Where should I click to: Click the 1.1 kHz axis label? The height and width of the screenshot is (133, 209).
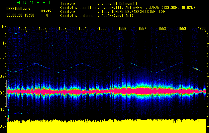tap(3, 43)
